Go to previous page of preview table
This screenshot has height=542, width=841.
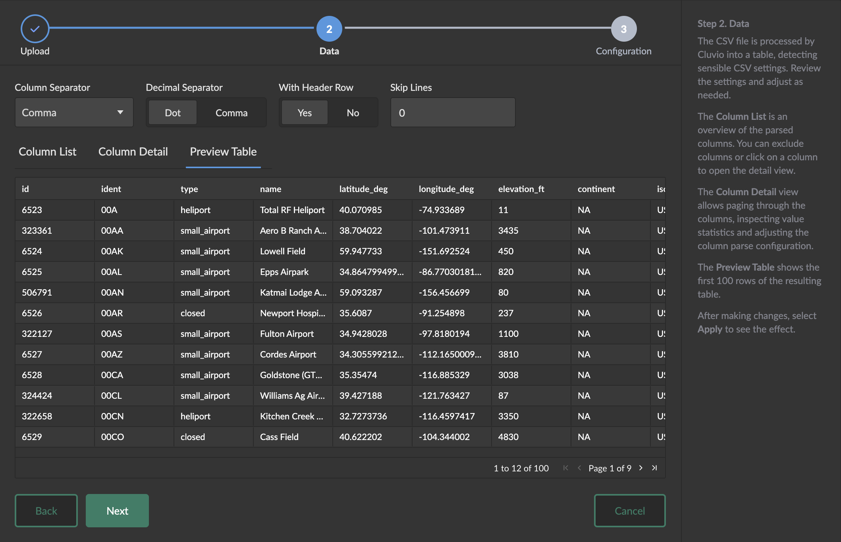579,468
